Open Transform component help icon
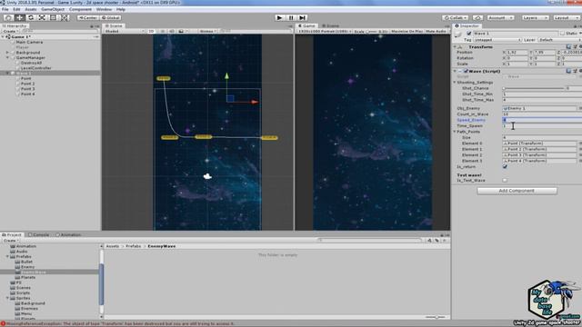The height and width of the screenshot is (327, 582). 568,46
